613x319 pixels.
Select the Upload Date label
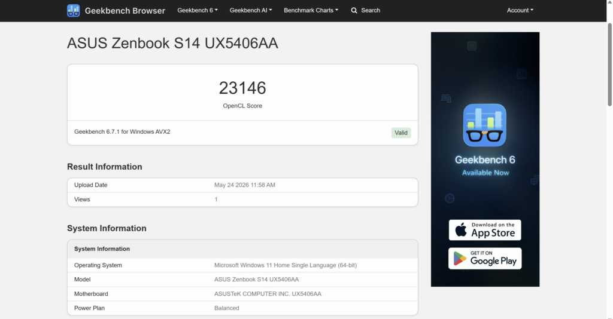[x=91, y=185]
